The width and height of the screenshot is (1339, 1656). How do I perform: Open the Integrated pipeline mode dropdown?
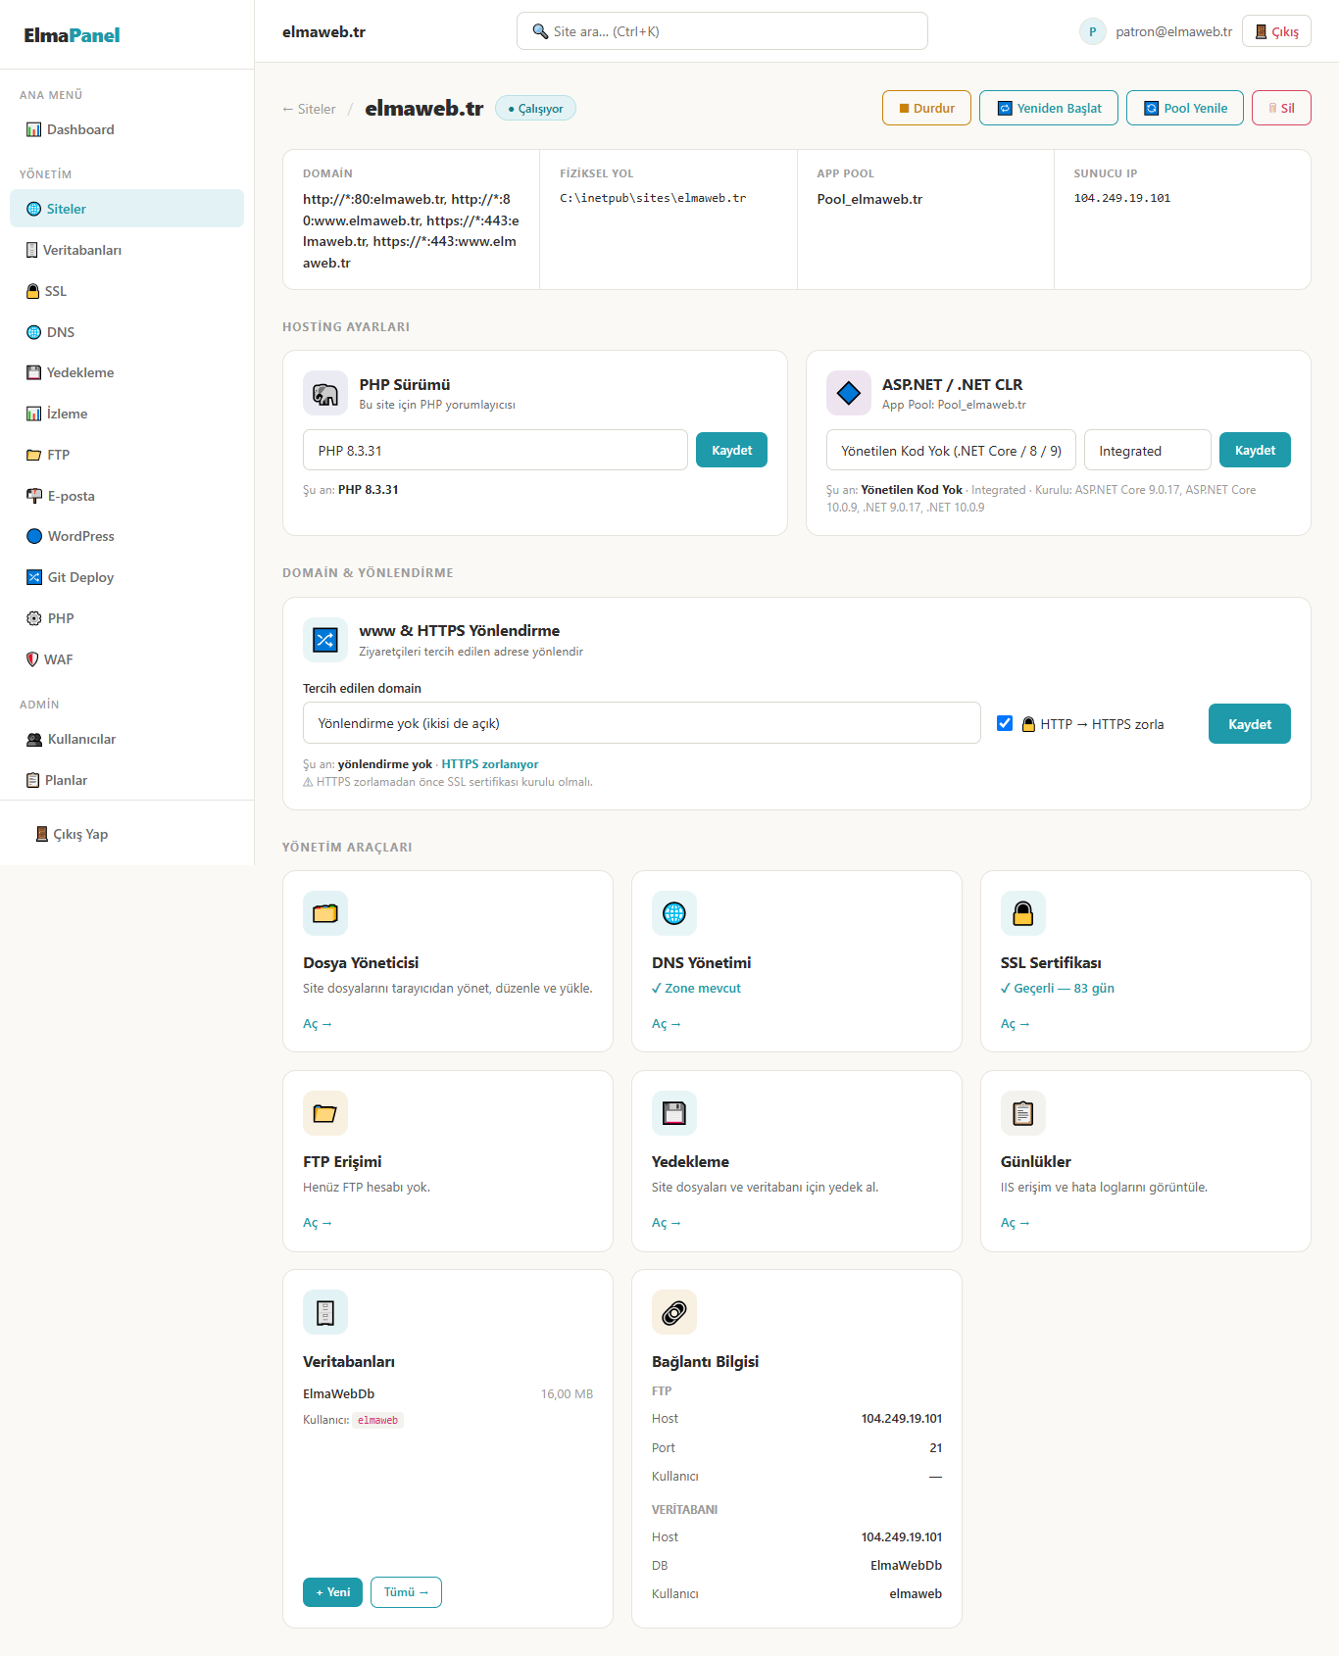1148,450
